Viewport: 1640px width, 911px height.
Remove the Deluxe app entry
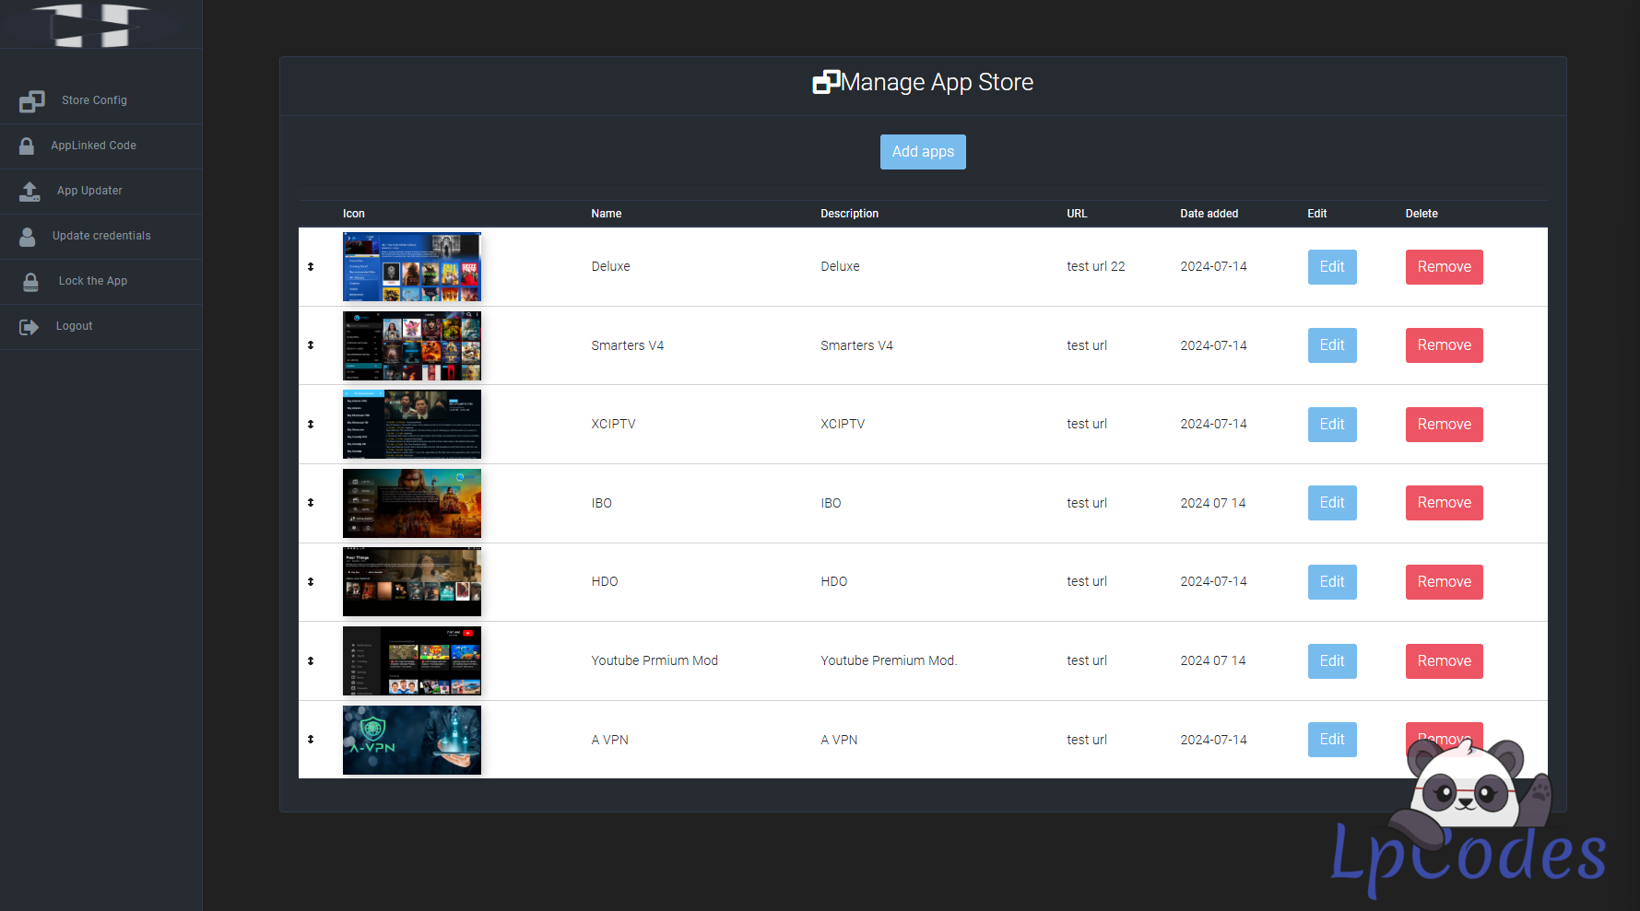point(1443,267)
